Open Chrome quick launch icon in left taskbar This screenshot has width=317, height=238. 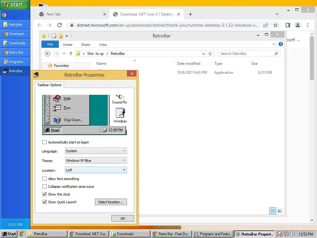tap(4, 15)
